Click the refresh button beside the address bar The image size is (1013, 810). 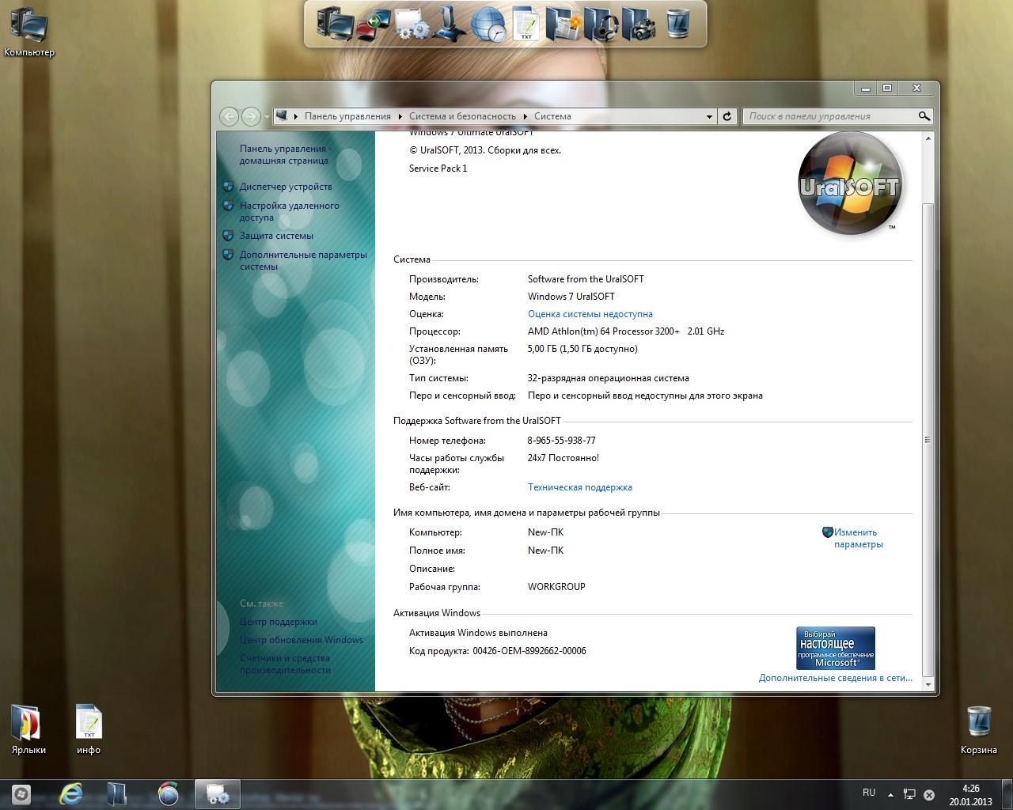click(727, 116)
